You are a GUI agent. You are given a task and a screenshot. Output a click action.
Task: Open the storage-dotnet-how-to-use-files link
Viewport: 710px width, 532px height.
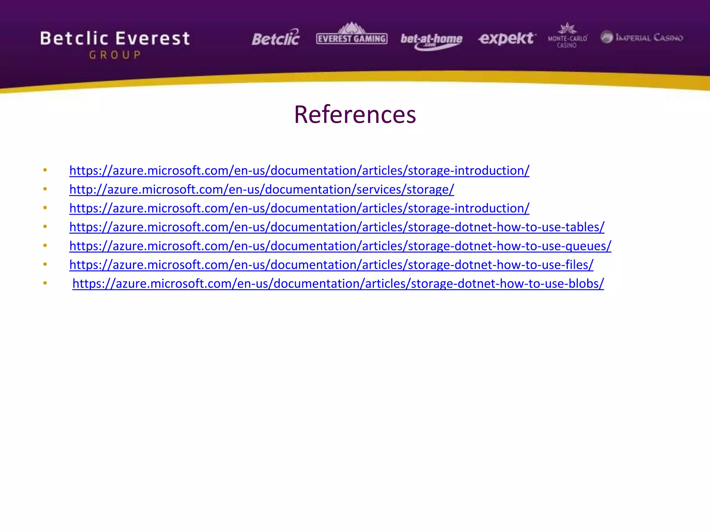[x=331, y=265]
